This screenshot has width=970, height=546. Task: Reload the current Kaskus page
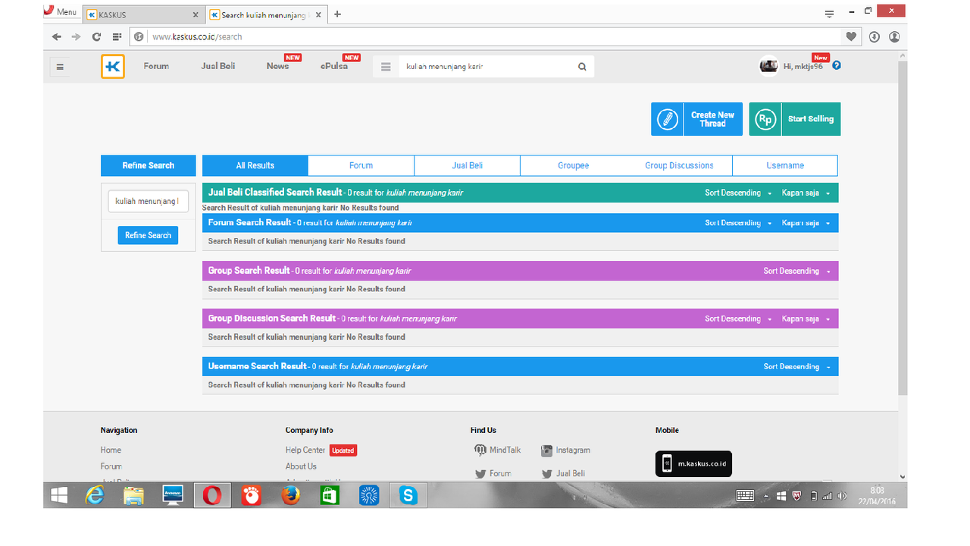point(96,36)
